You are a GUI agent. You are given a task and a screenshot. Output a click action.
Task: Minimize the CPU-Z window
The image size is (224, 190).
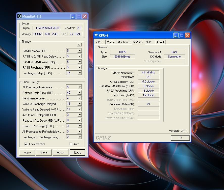(176, 35)
